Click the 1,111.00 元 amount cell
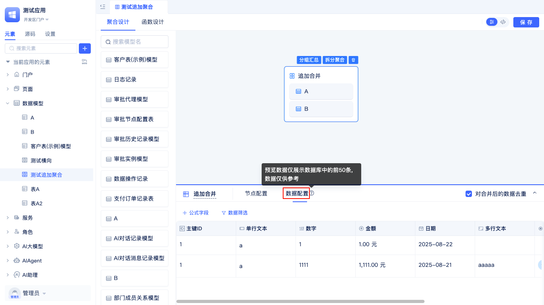Screen dimensions: 544x305 [x=385, y=266]
